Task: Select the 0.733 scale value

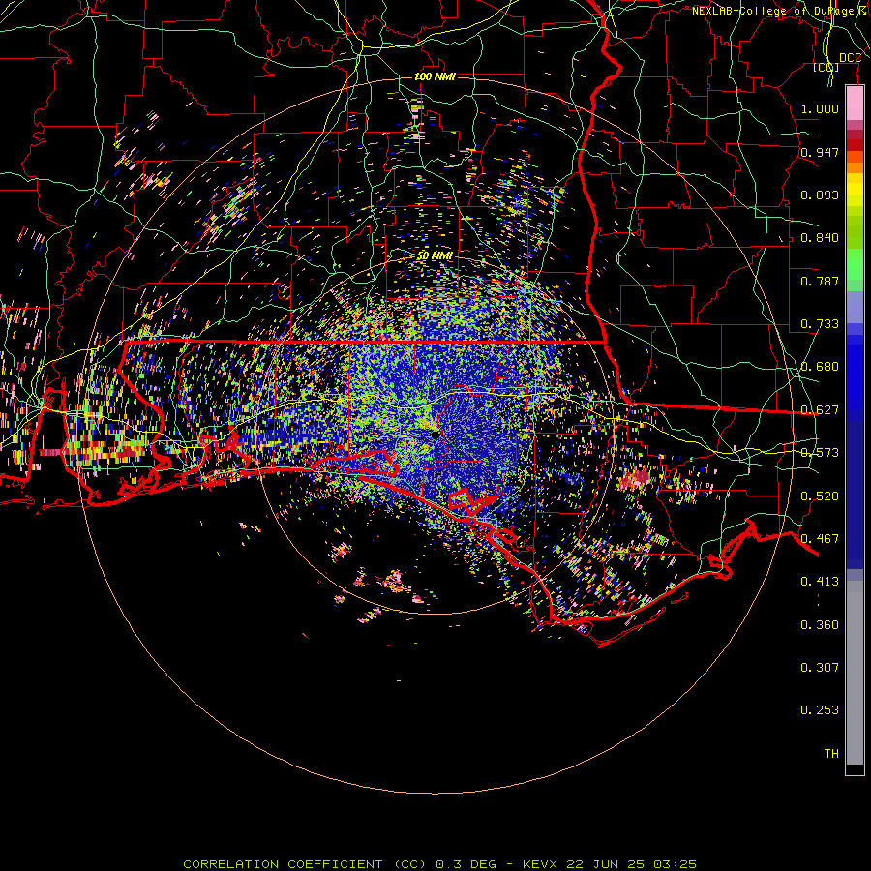Action: click(x=820, y=324)
